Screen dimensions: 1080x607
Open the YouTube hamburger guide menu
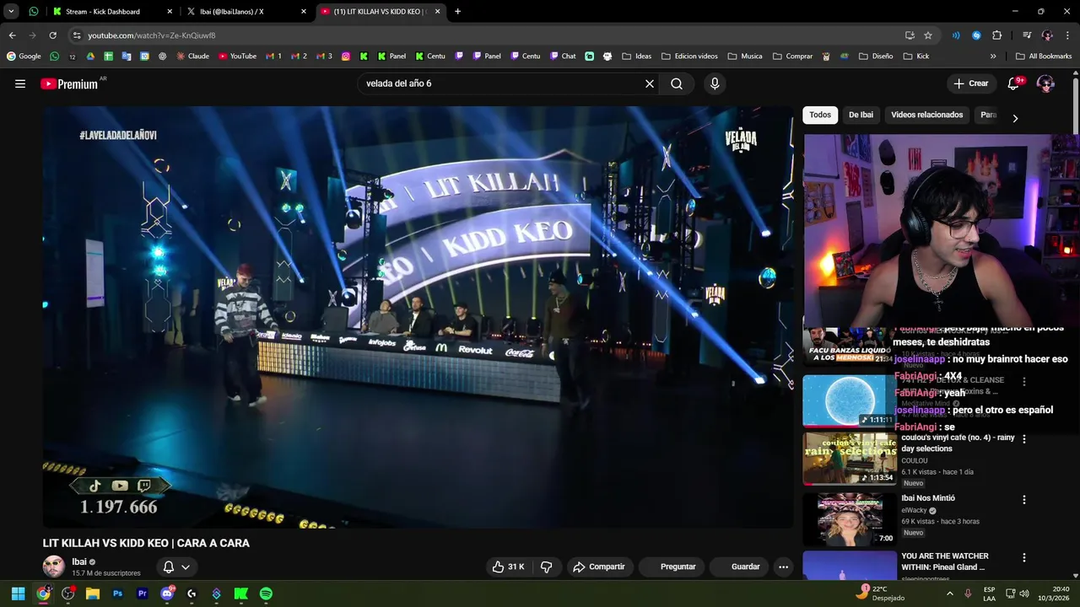[x=20, y=83]
